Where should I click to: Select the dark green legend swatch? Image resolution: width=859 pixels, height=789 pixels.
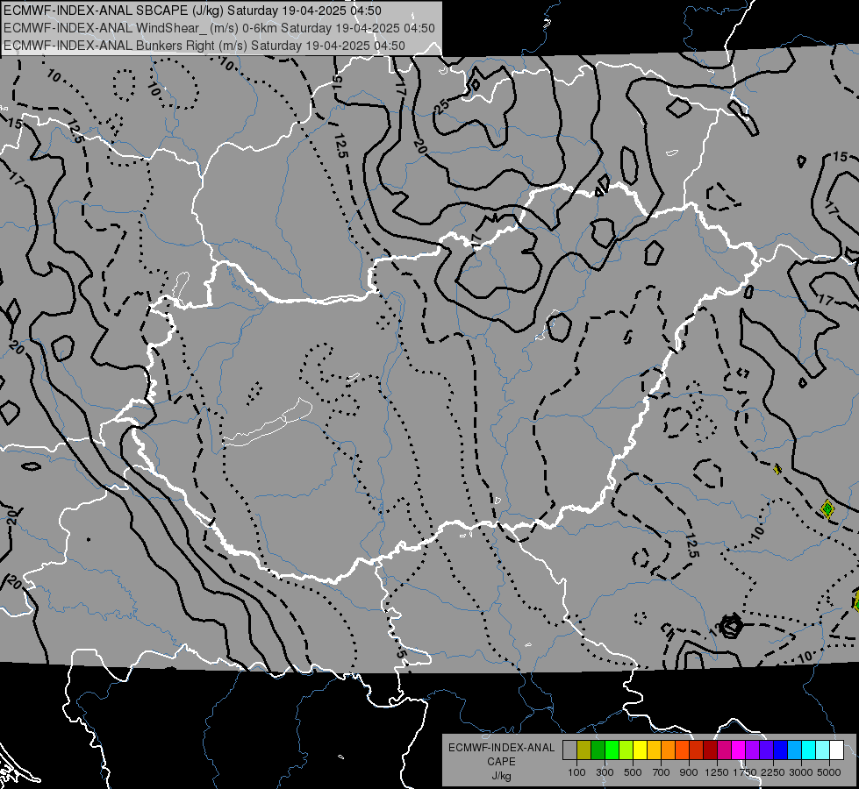(598, 750)
